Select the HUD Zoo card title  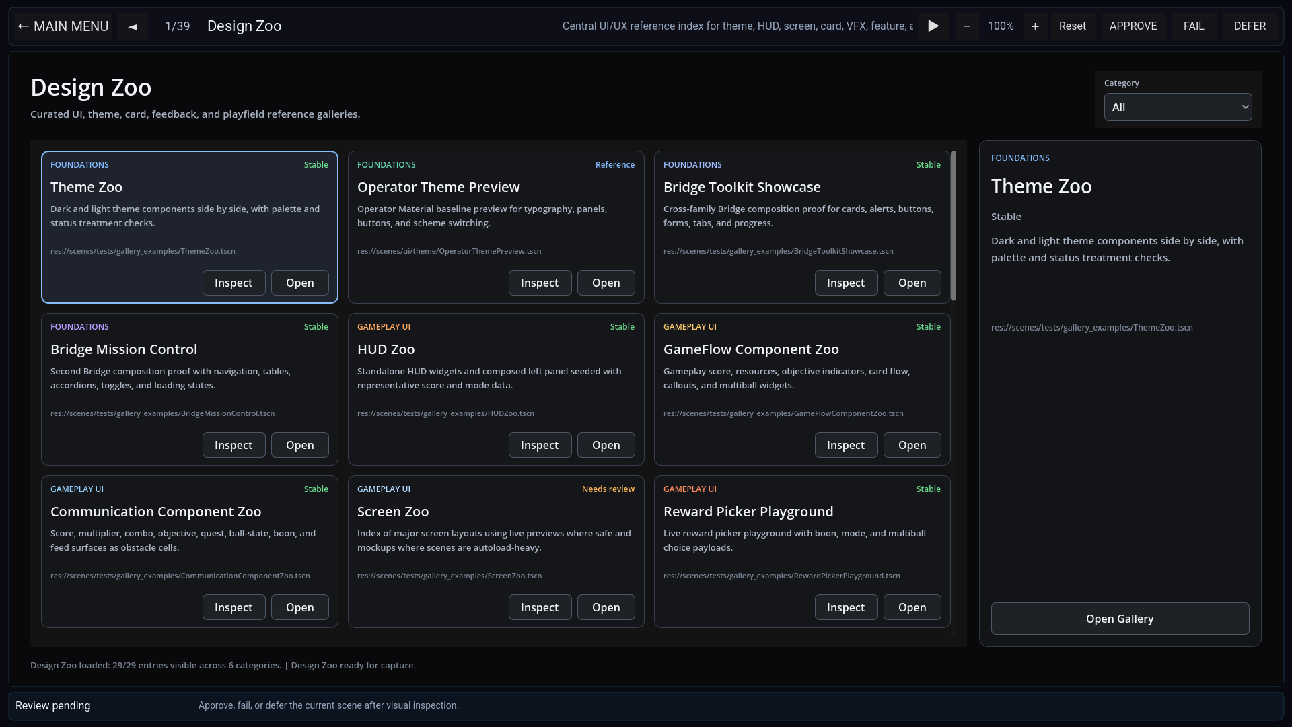pos(386,349)
